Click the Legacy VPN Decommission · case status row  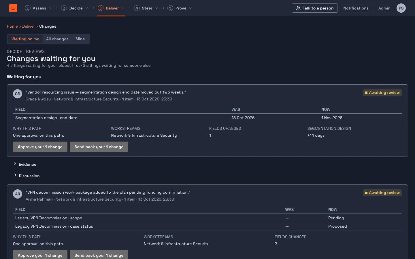pos(207,226)
